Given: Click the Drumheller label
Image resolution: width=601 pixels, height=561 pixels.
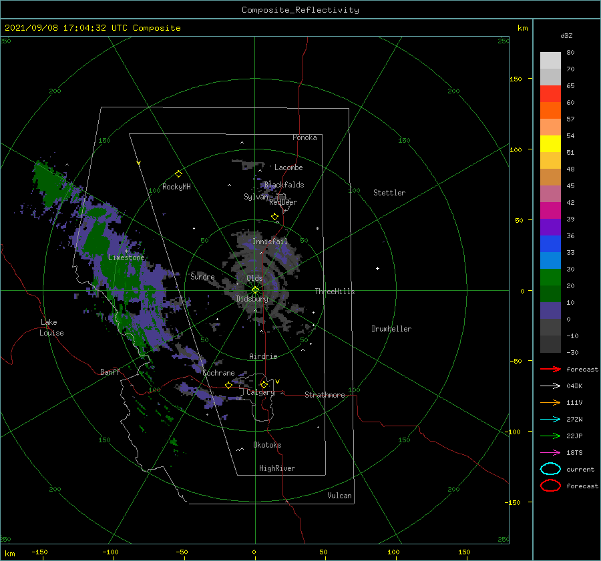Looking at the screenshot, I should [x=391, y=329].
